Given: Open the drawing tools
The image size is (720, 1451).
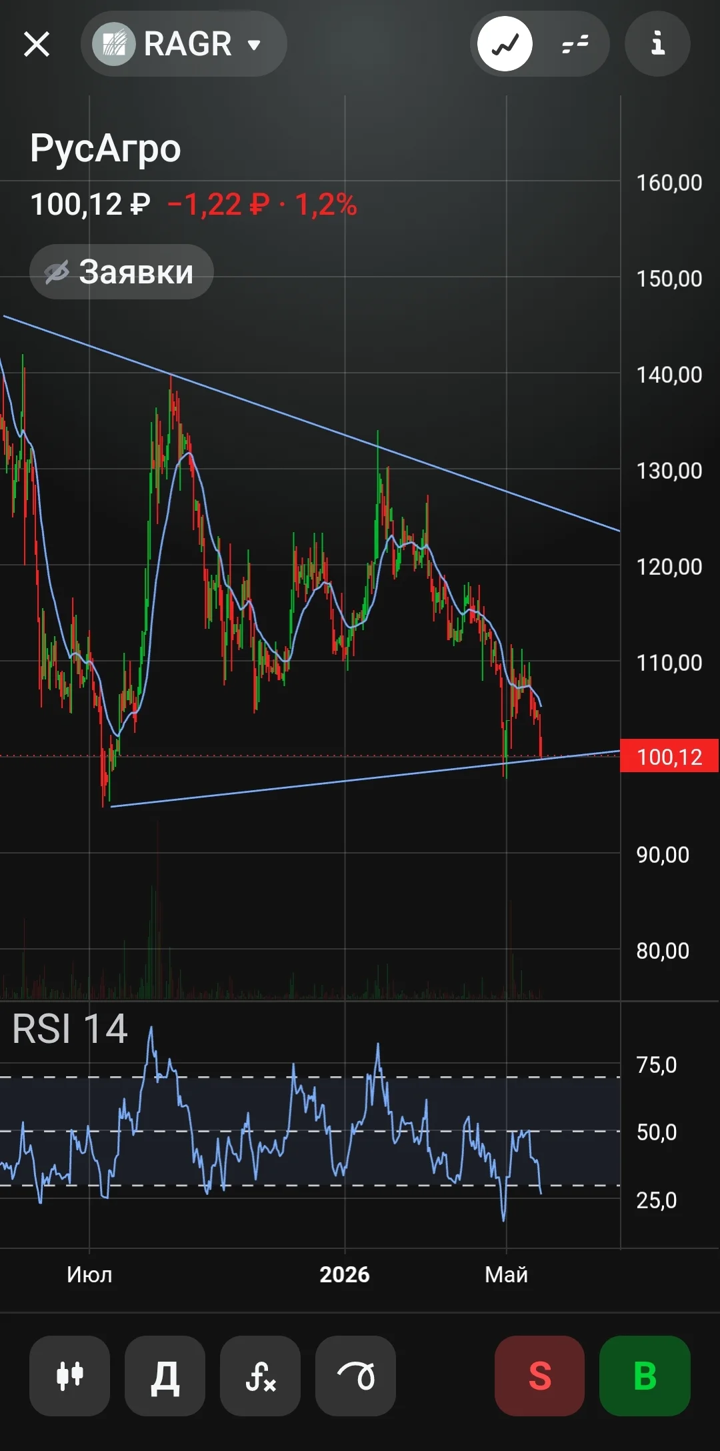Looking at the screenshot, I should [355, 1376].
